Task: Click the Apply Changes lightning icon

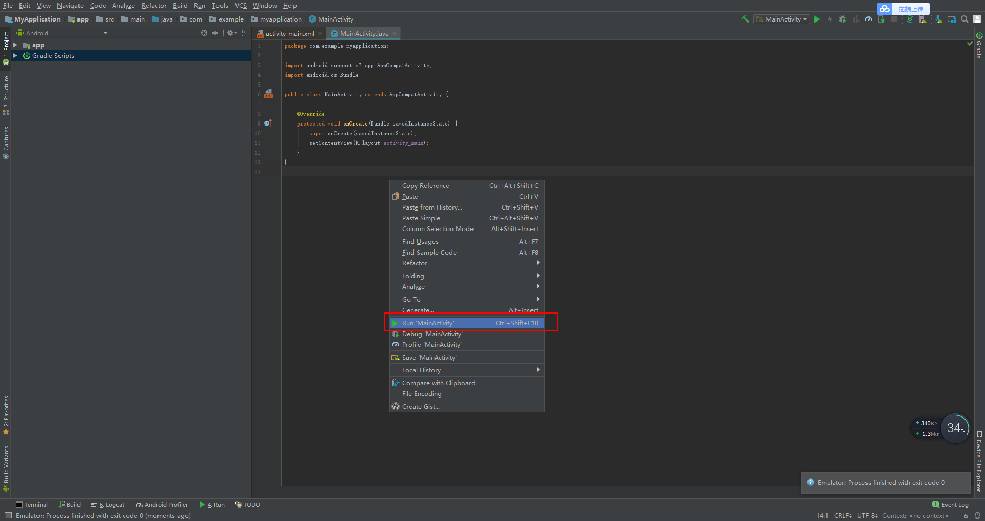Action: 830,19
